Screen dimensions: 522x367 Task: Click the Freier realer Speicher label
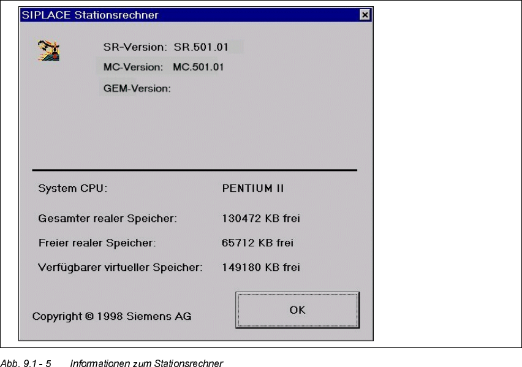click(x=97, y=243)
